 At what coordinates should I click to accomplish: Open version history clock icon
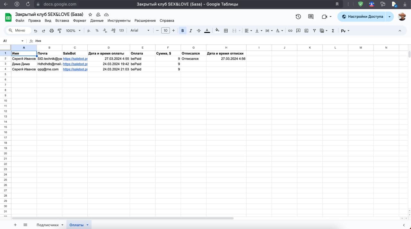[x=298, y=17]
